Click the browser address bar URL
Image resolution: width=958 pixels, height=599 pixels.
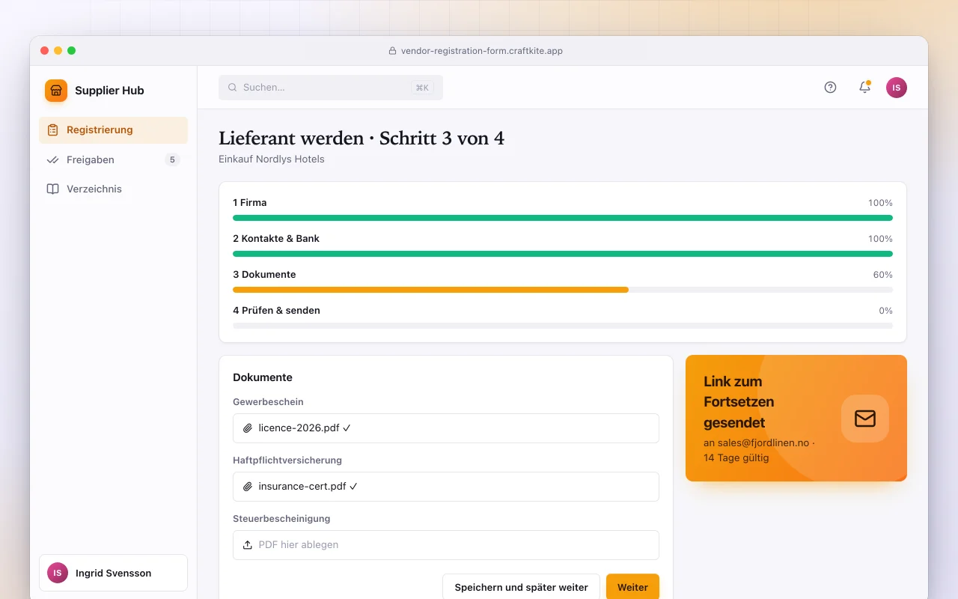point(482,51)
